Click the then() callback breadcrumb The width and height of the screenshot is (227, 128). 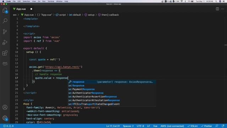click(109, 15)
